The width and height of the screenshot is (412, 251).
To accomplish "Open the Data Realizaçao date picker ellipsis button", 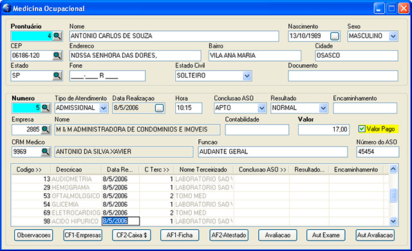I will click(x=159, y=108).
